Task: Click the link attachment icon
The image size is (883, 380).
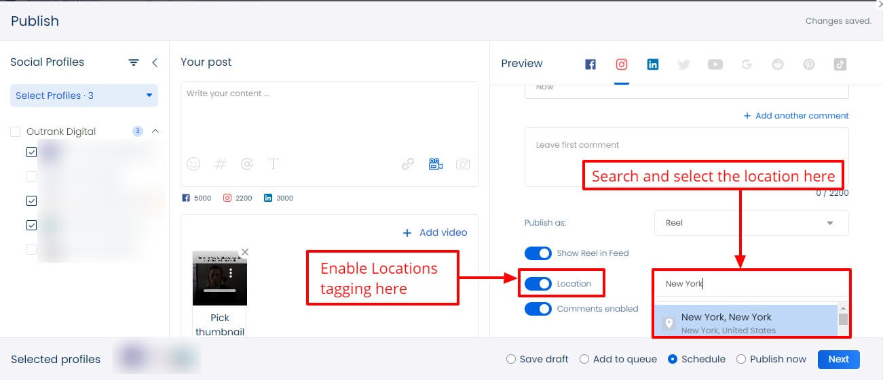Action: point(407,164)
